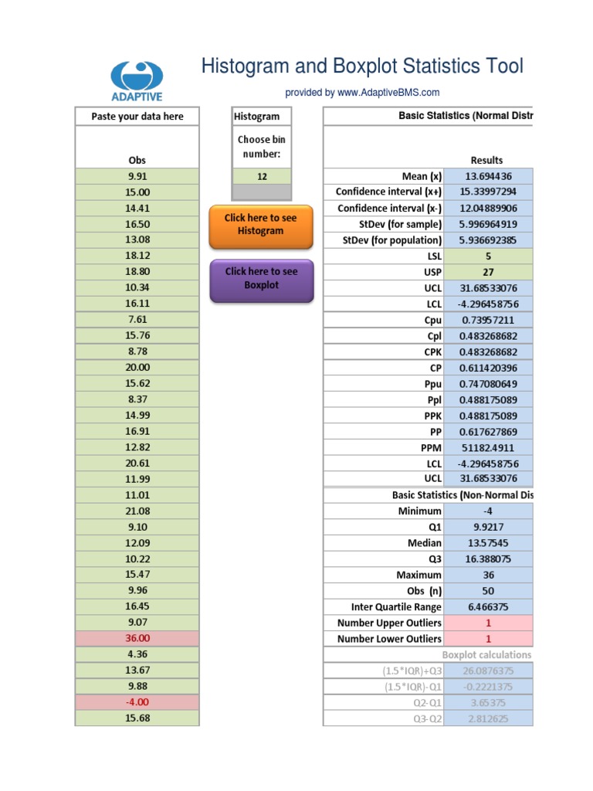Click the gray cell below bin number
This screenshot has width=593, height=791.
tap(262, 192)
